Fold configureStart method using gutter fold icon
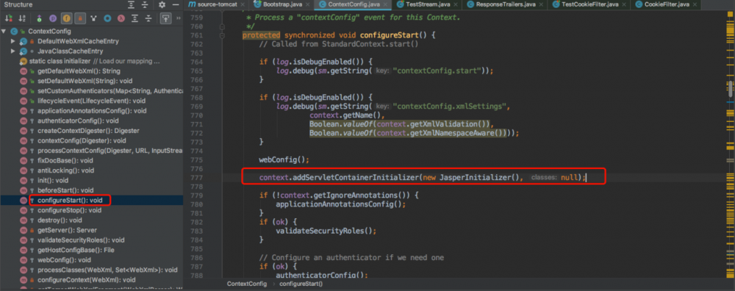This screenshot has height=291, width=735. [x=223, y=35]
